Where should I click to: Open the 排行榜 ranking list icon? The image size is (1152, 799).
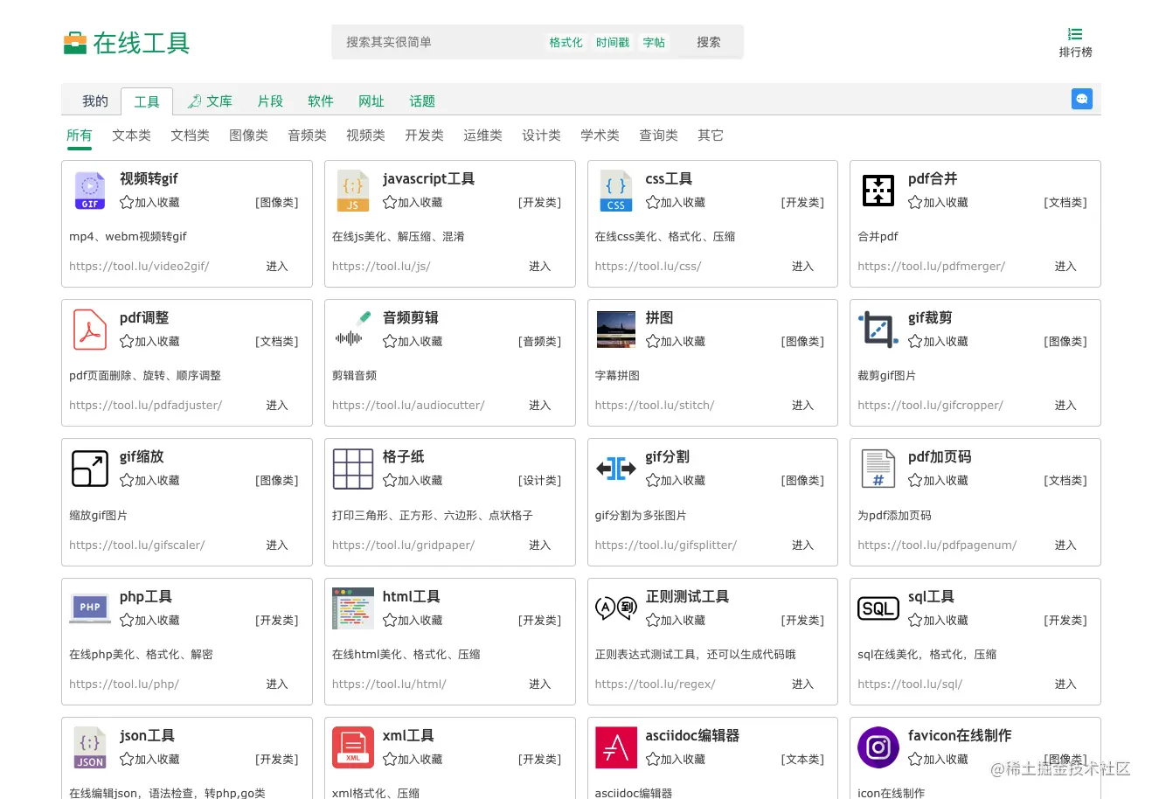coord(1075,34)
